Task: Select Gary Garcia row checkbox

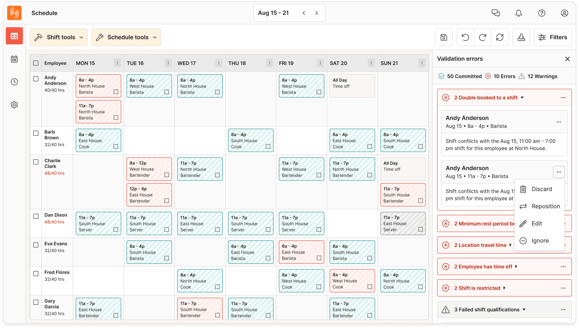Action: click(36, 302)
